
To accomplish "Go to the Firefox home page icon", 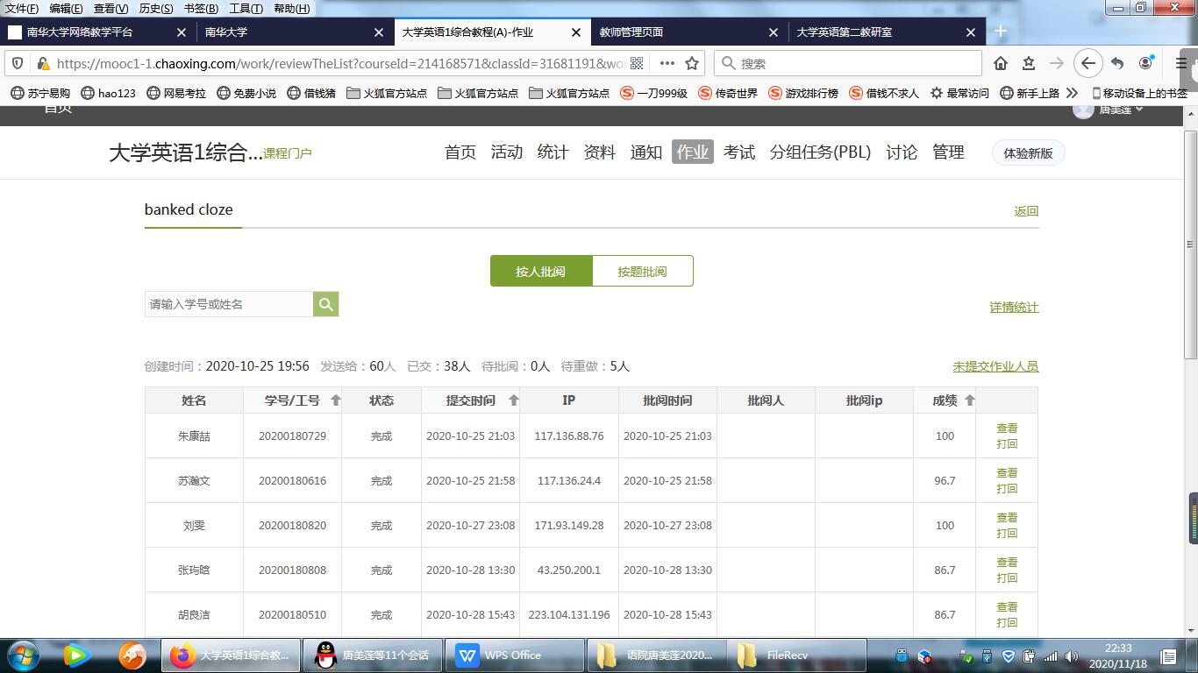I will (x=1001, y=63).
